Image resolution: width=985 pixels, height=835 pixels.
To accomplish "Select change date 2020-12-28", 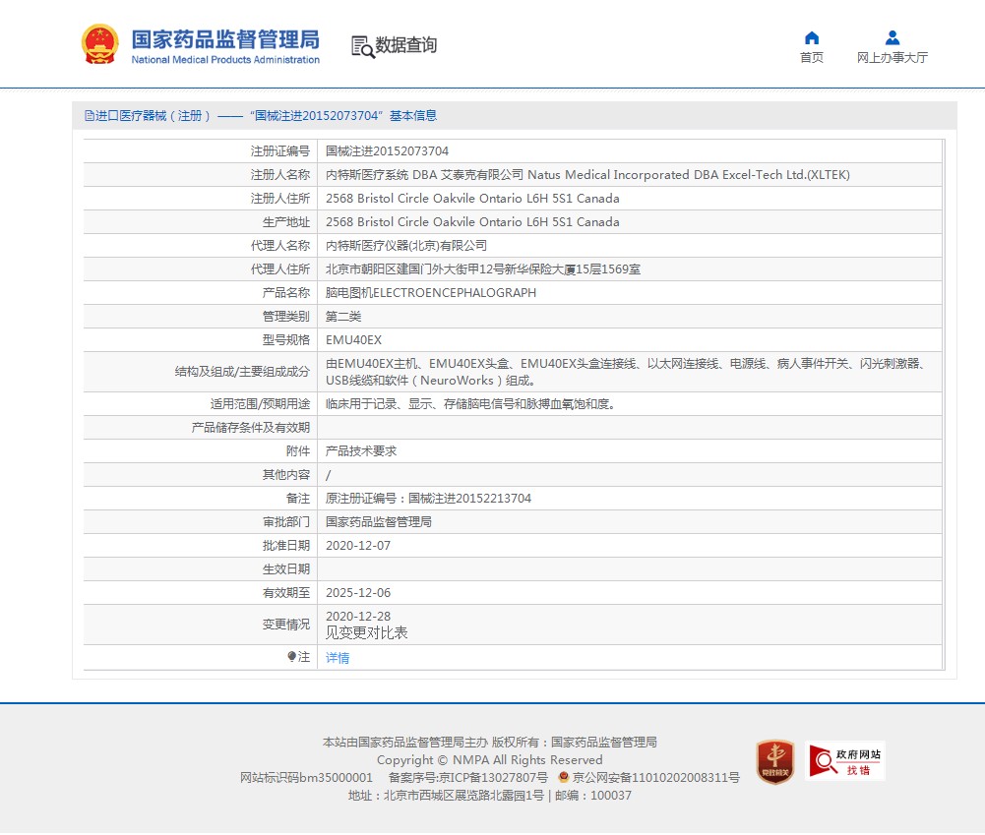I will (358, 617).
